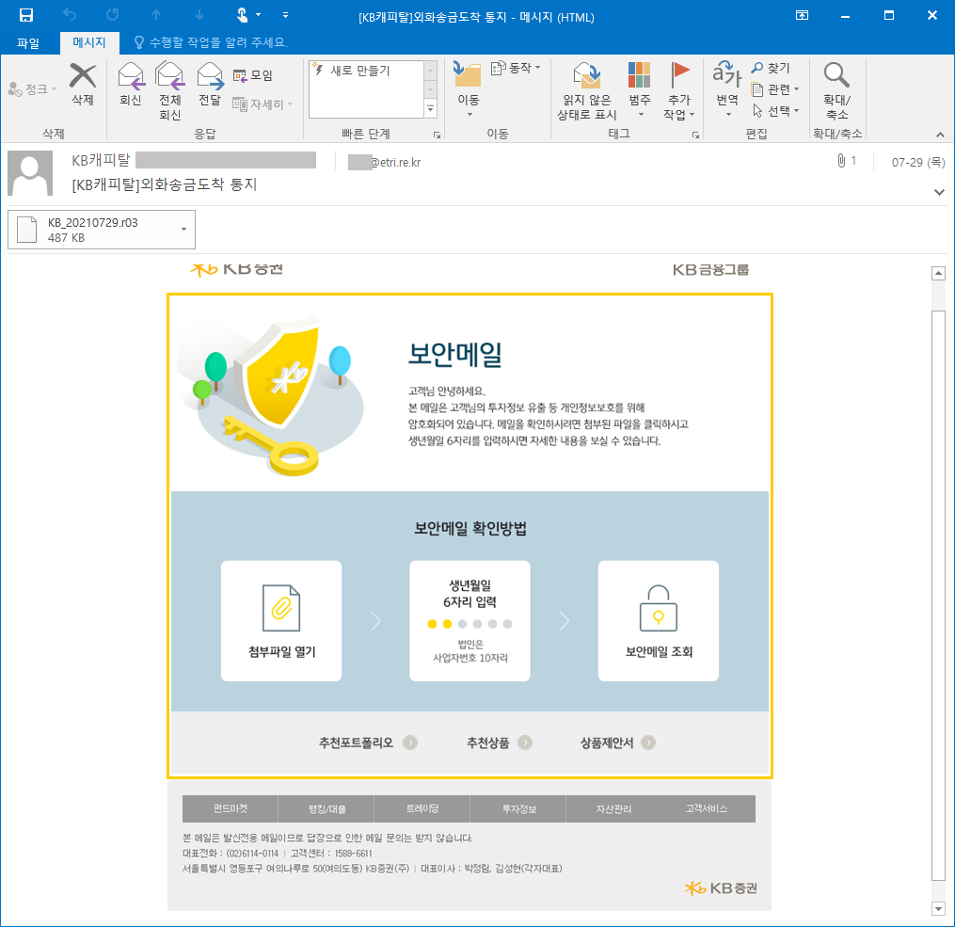Click the ribbon display options icon

pyautogui.click(x=803, y=15)
